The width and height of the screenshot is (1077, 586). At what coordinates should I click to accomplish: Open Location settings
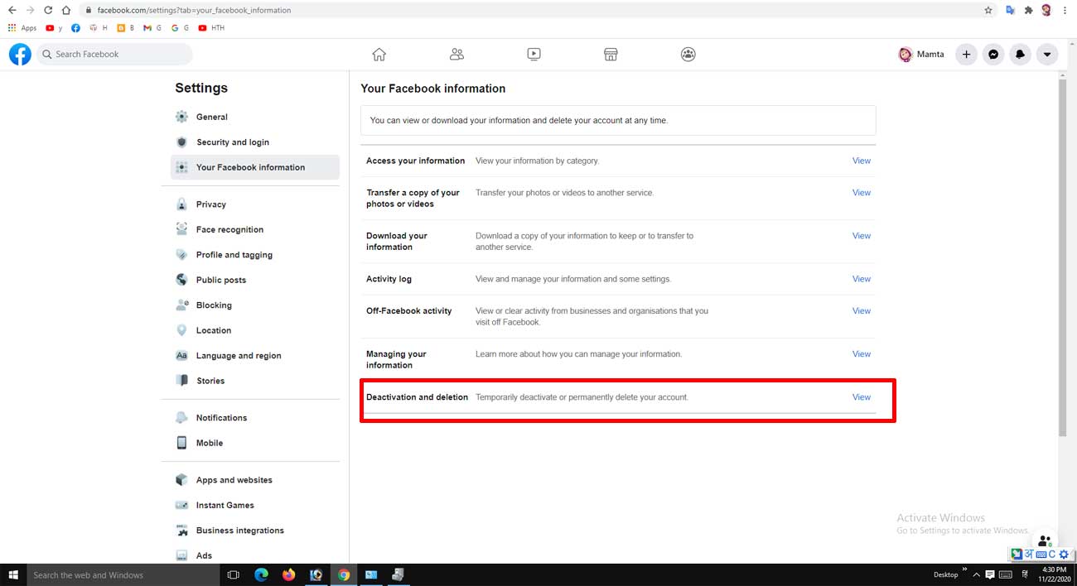(x=255, y=330)
